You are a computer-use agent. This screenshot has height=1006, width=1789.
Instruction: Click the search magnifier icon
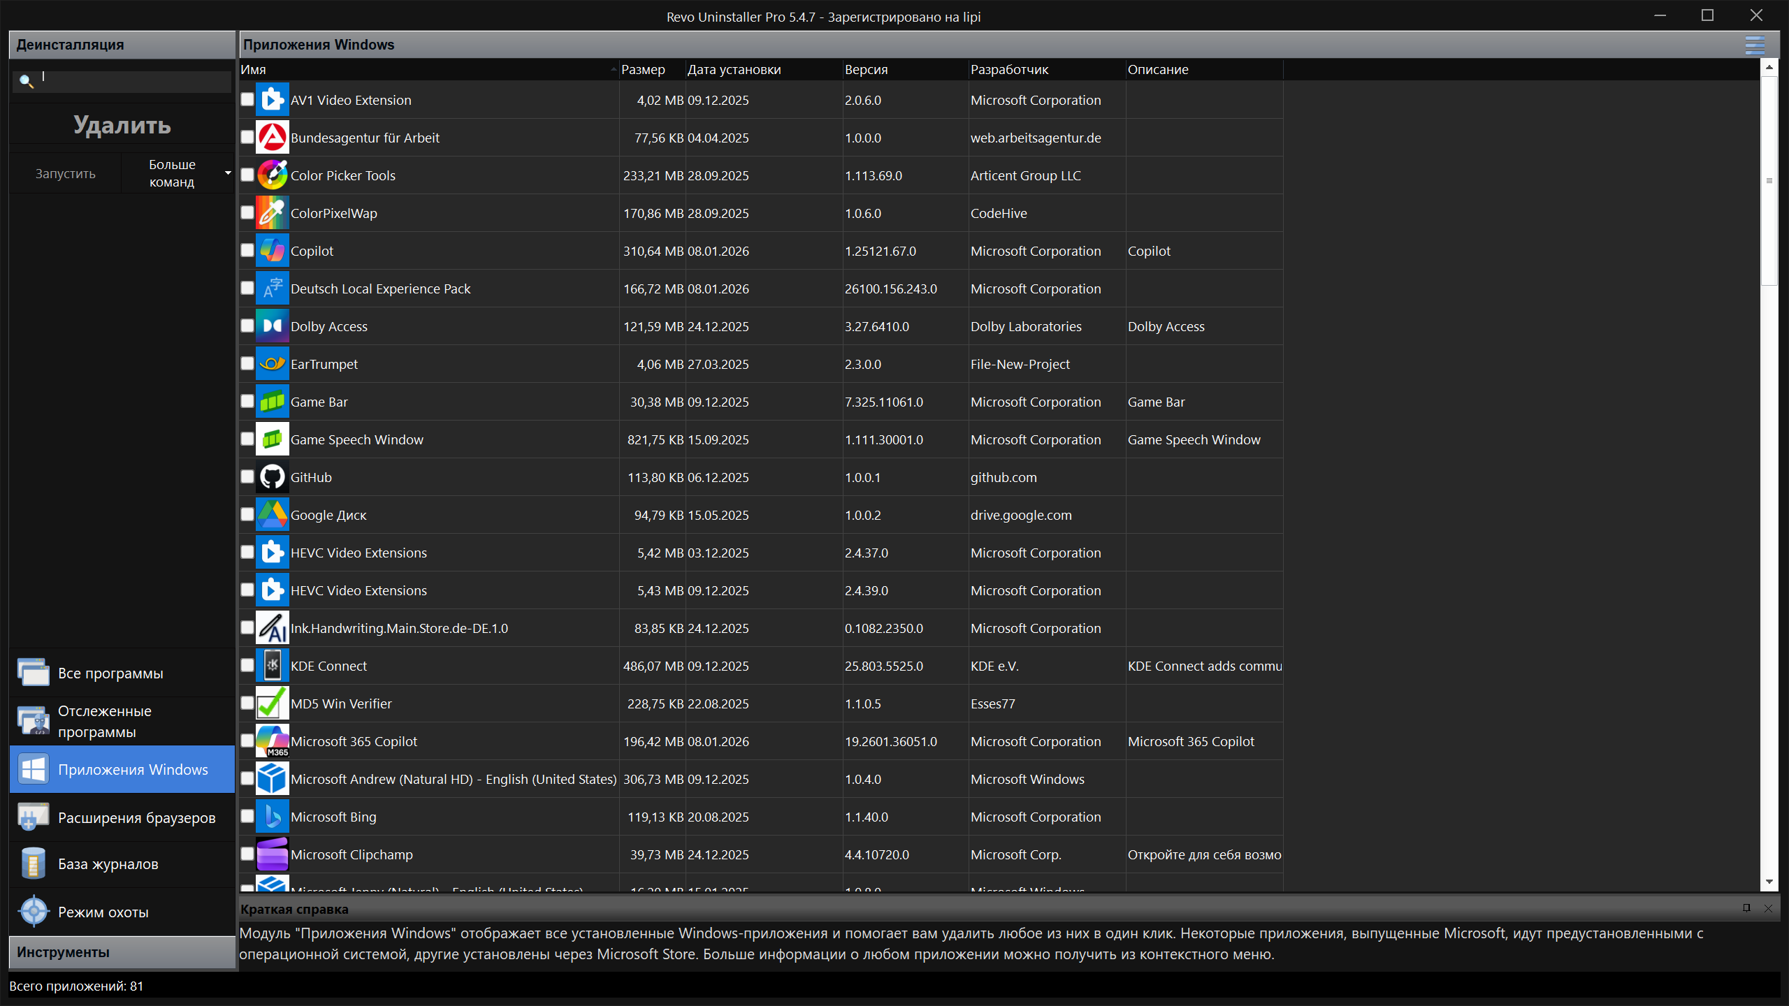(26, 81)
